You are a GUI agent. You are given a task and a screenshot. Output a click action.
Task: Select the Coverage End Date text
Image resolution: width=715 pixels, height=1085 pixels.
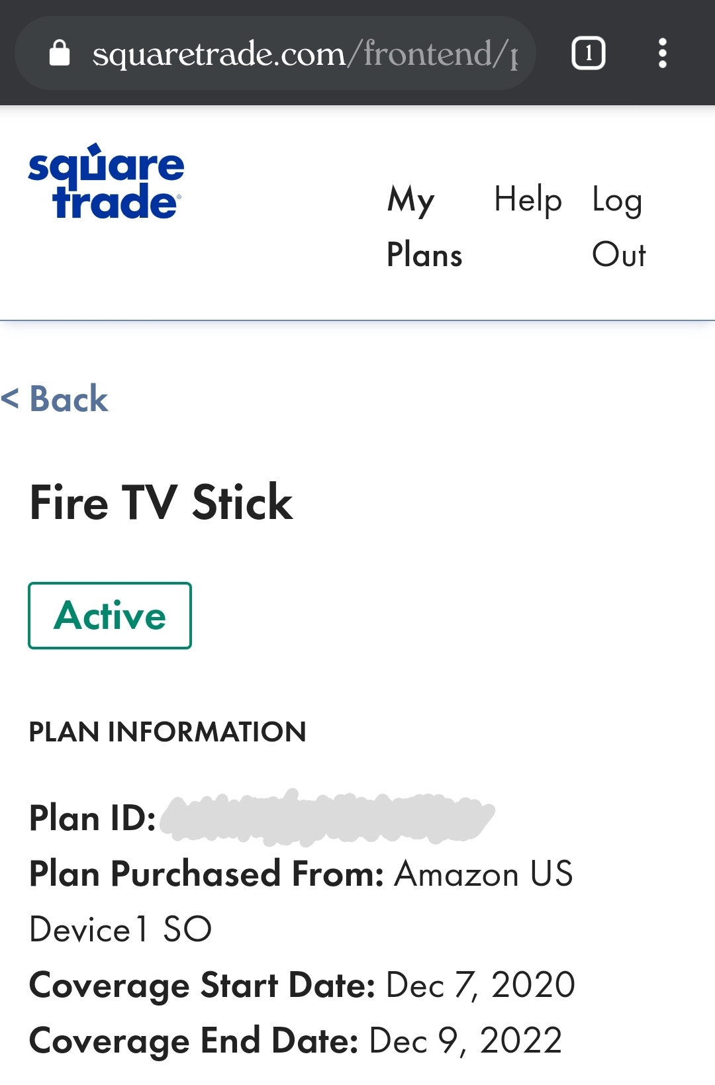[295, 1040]
